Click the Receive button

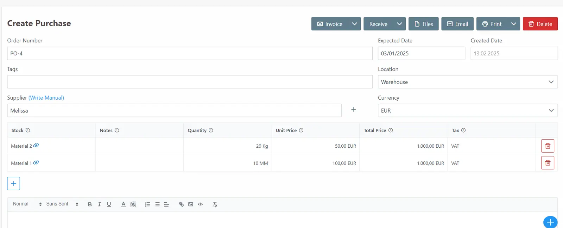[378, 24]
